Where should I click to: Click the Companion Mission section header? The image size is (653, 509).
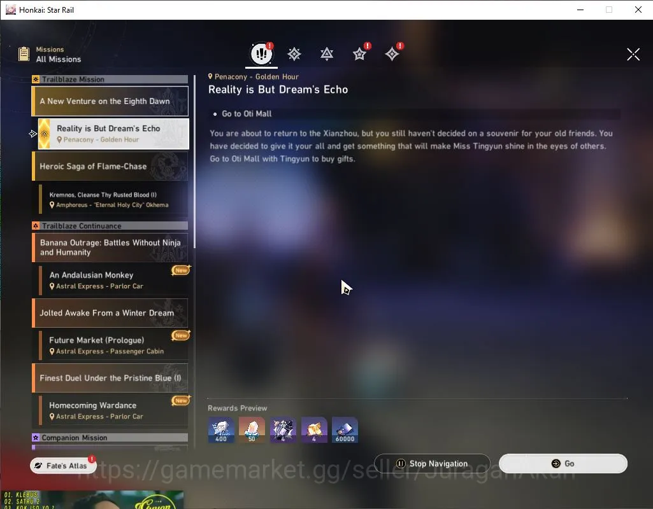pos(110,438)
